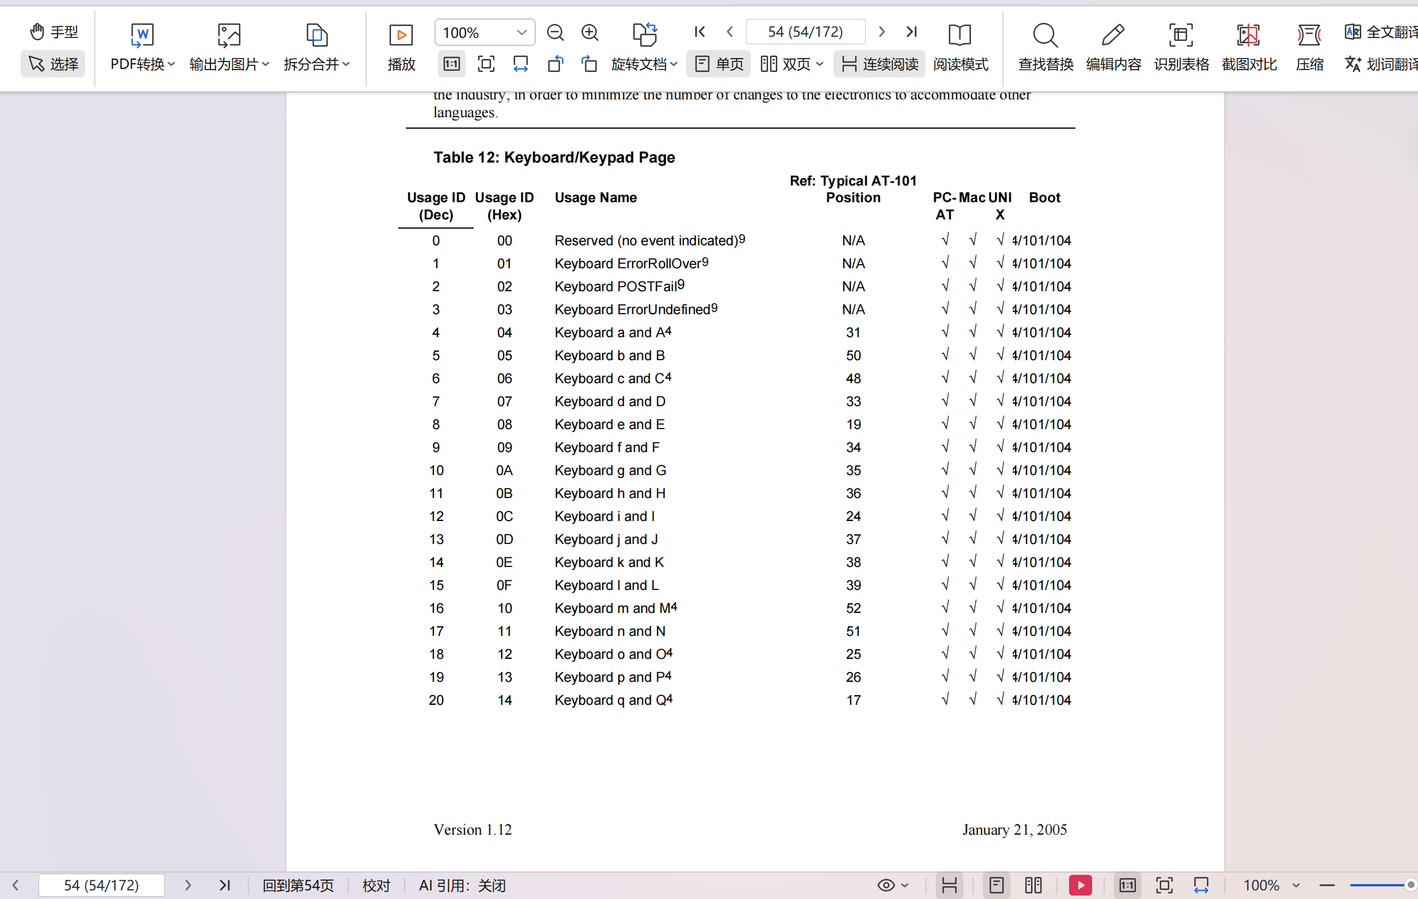The image size is (1418, 899).
Task: Click fit width icon in status bar
Action: click(1201, 885)
